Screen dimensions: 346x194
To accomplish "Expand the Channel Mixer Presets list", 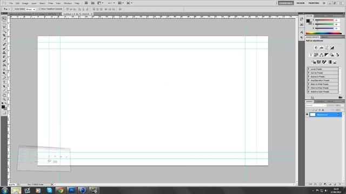I will 309,88.
